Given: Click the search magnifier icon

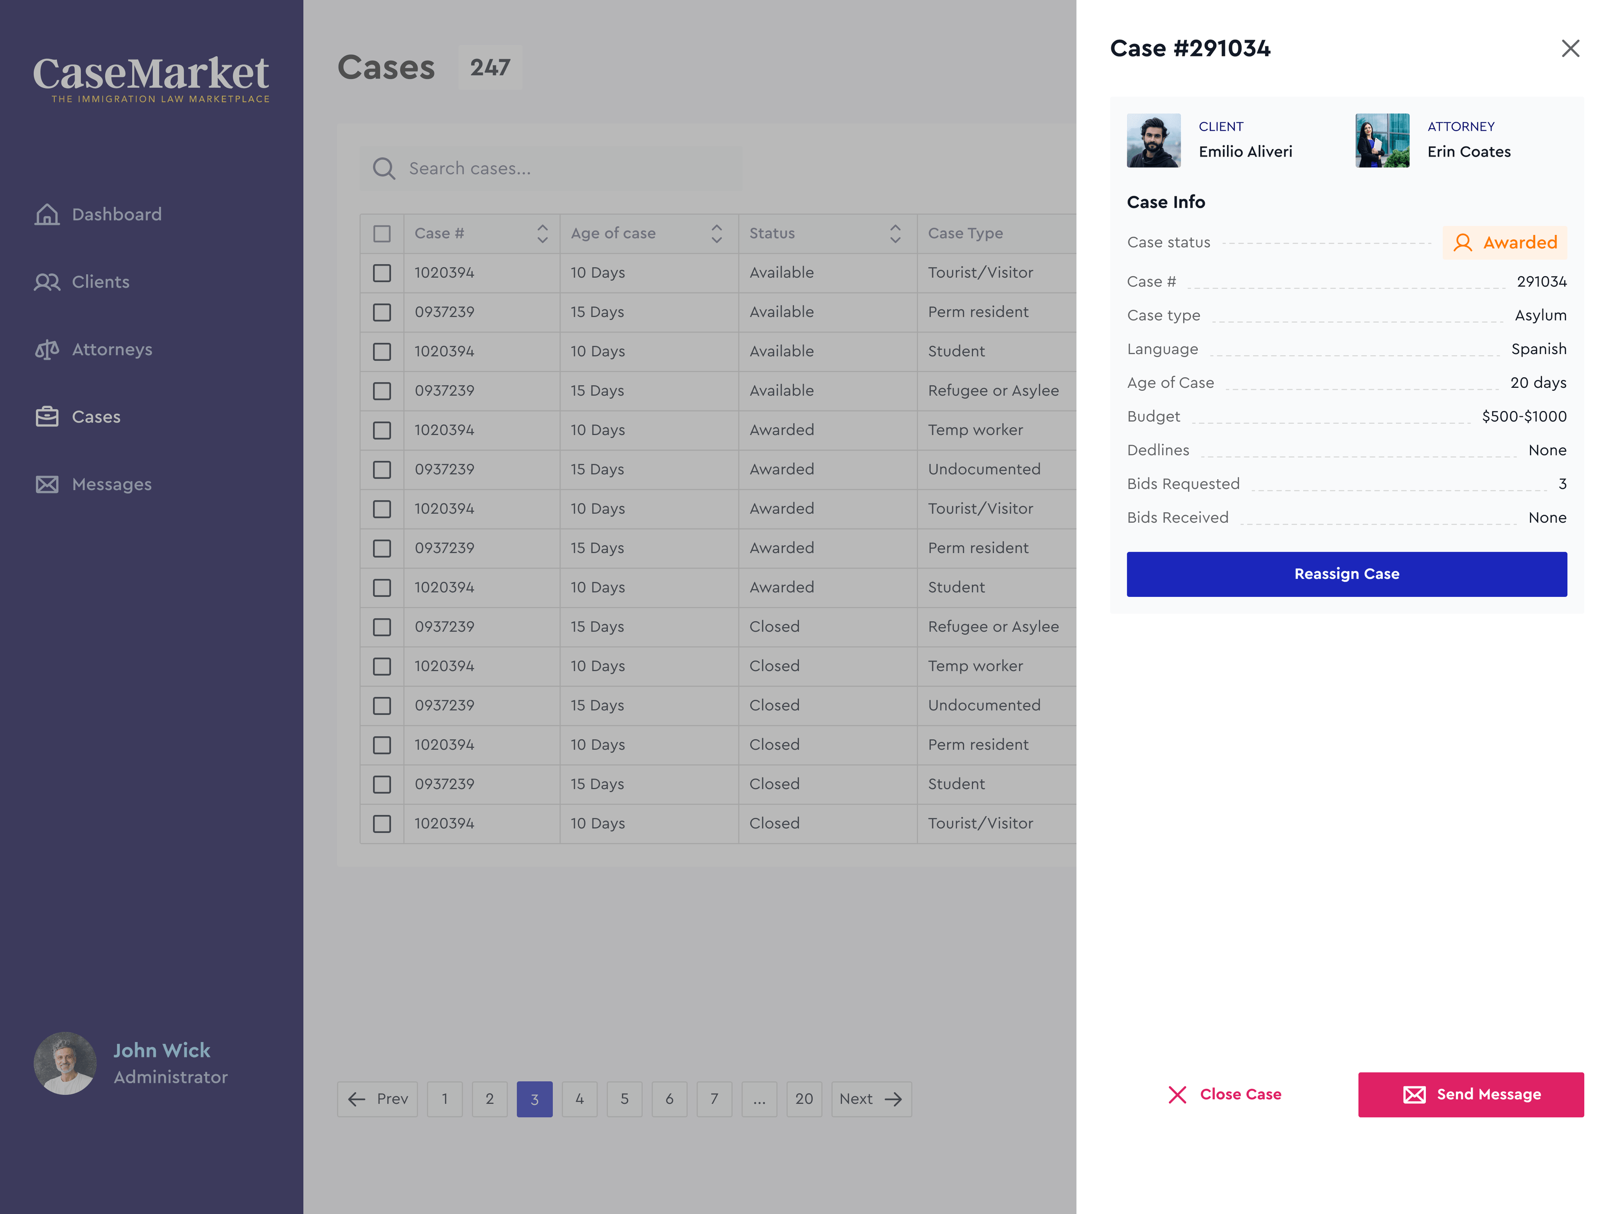Looking at the screenshot, I should point(384,168).
